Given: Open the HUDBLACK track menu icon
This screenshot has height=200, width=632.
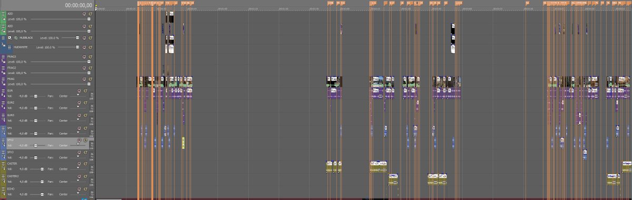Looking at the screenshot, I should pyautogui.click(x=4, y=38).
